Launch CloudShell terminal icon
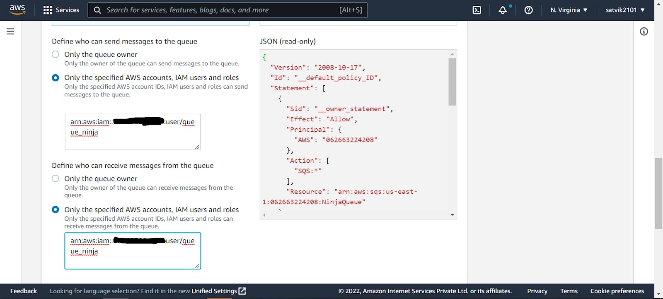The image size is (663, 299). [477, 10]
